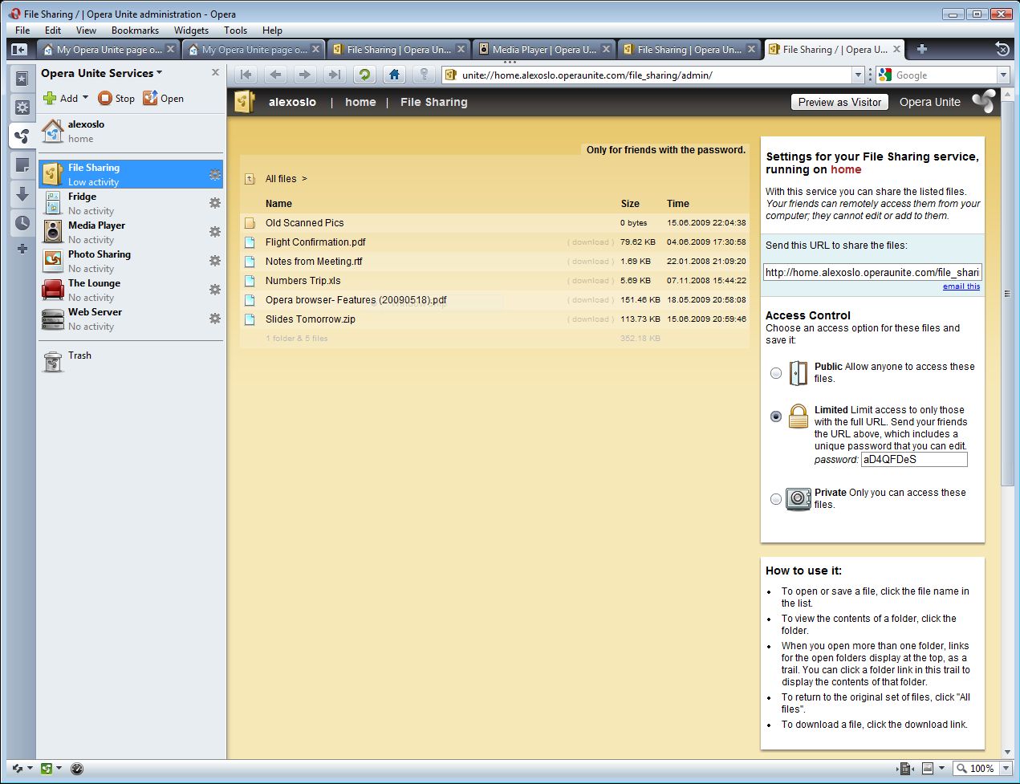1020x784 pixels.
Task: Click the Home toolbar icon
Action: click(394, 75)
